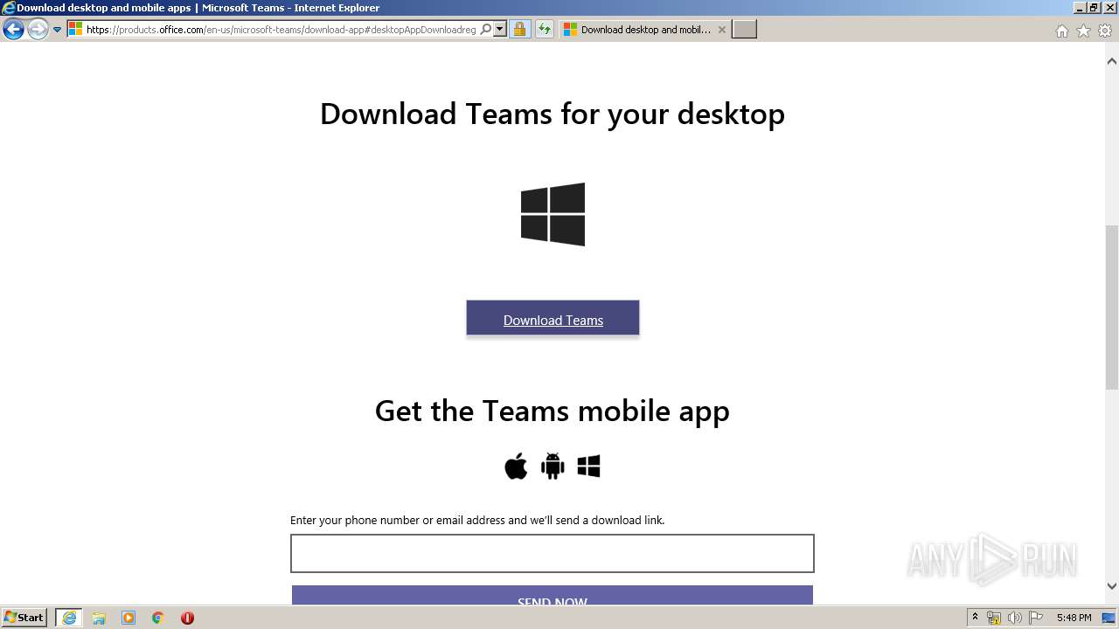Open the Action Center flag icon
Image resolution: width=1119 pixels, height=629 pixels.
tap(1036, 618)
